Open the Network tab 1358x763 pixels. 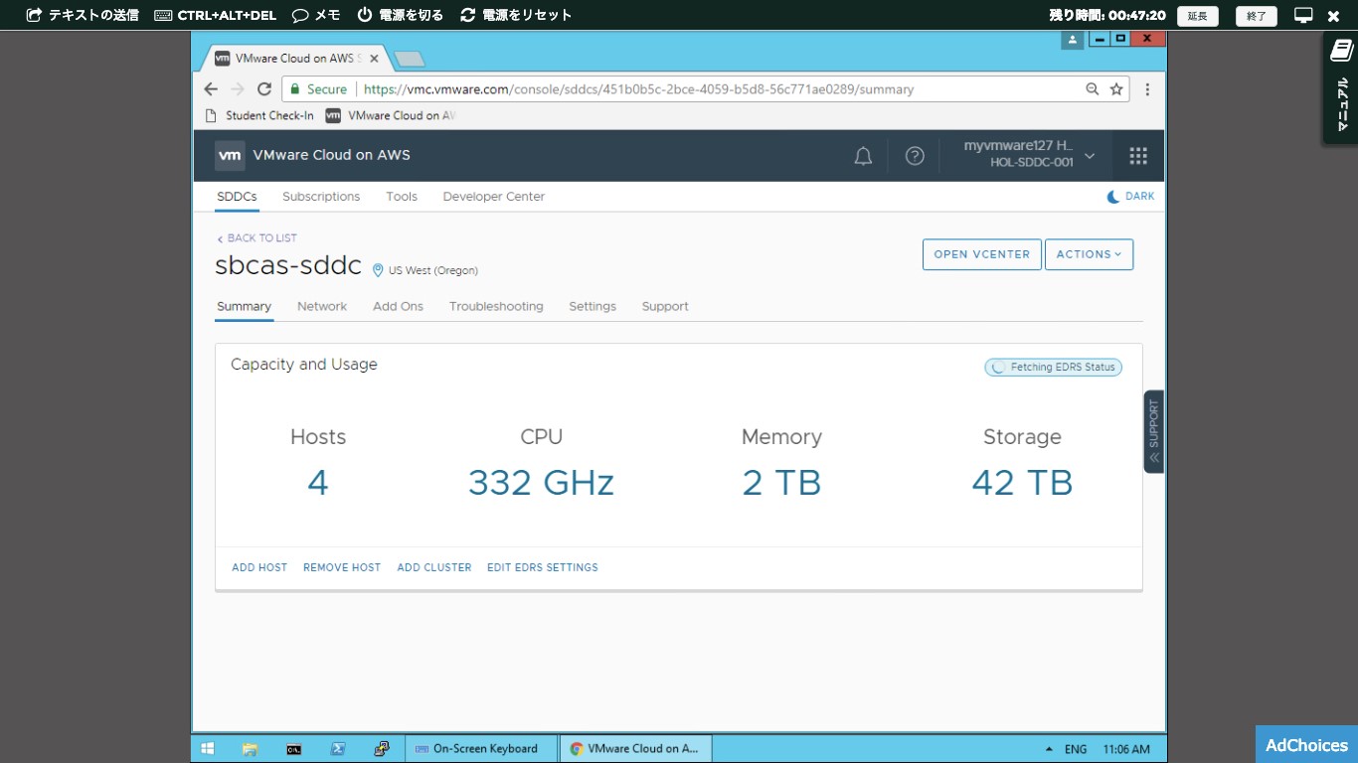pyautogui.click(x=322, y=307)
